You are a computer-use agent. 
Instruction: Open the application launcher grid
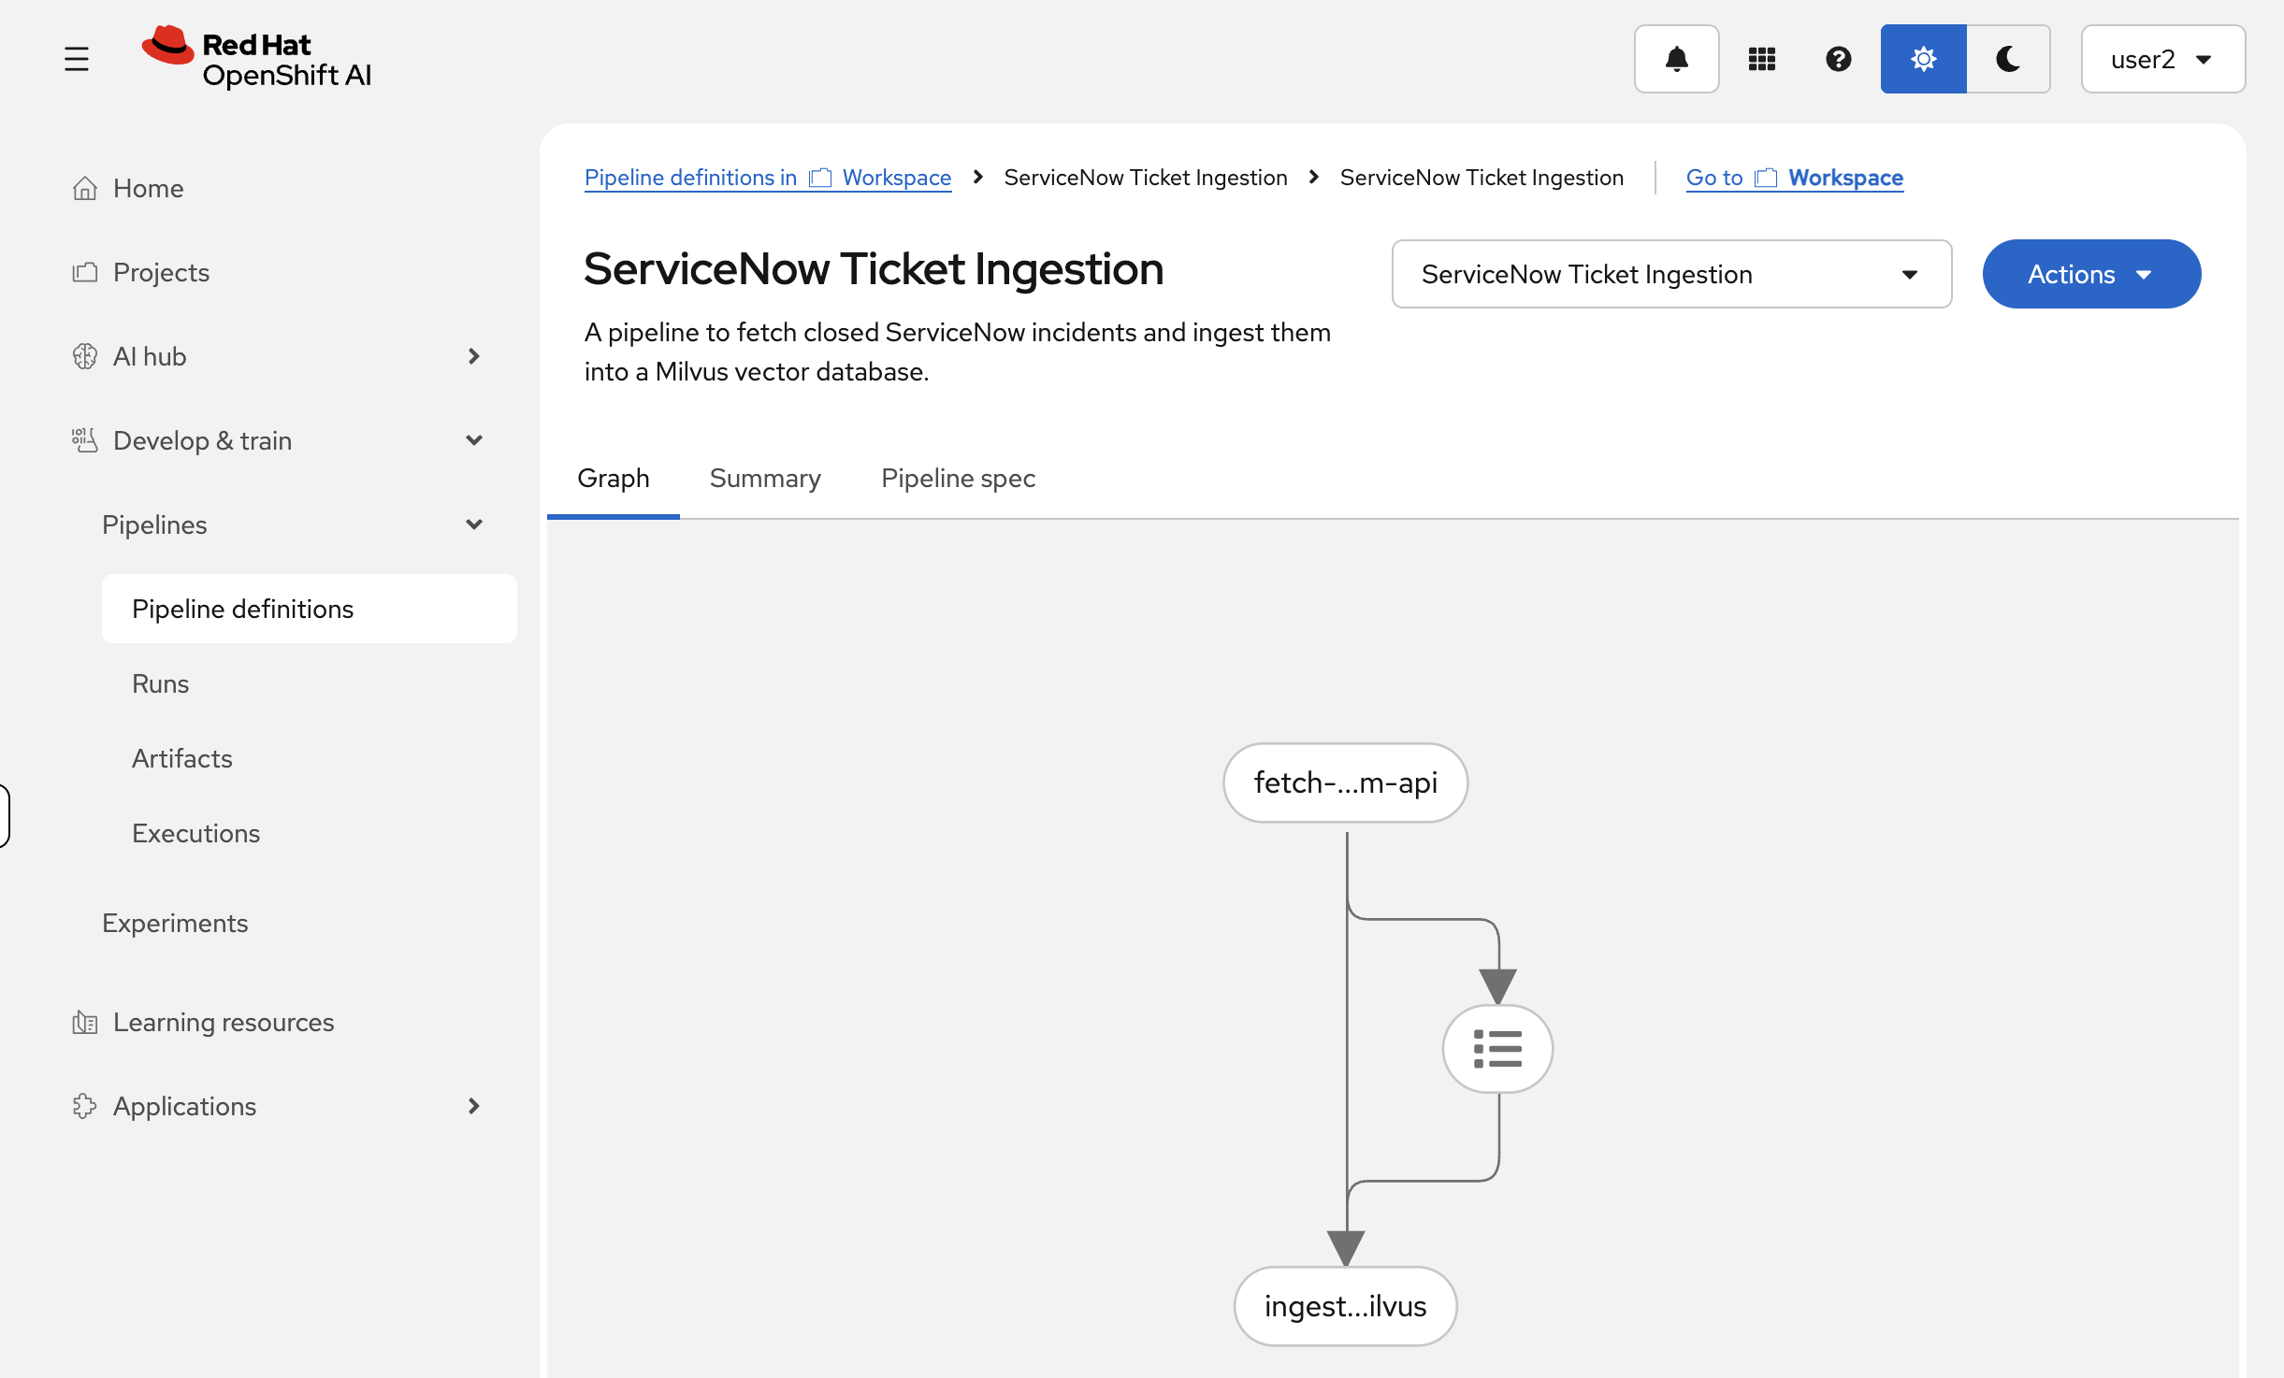(x=1761, y=59)
